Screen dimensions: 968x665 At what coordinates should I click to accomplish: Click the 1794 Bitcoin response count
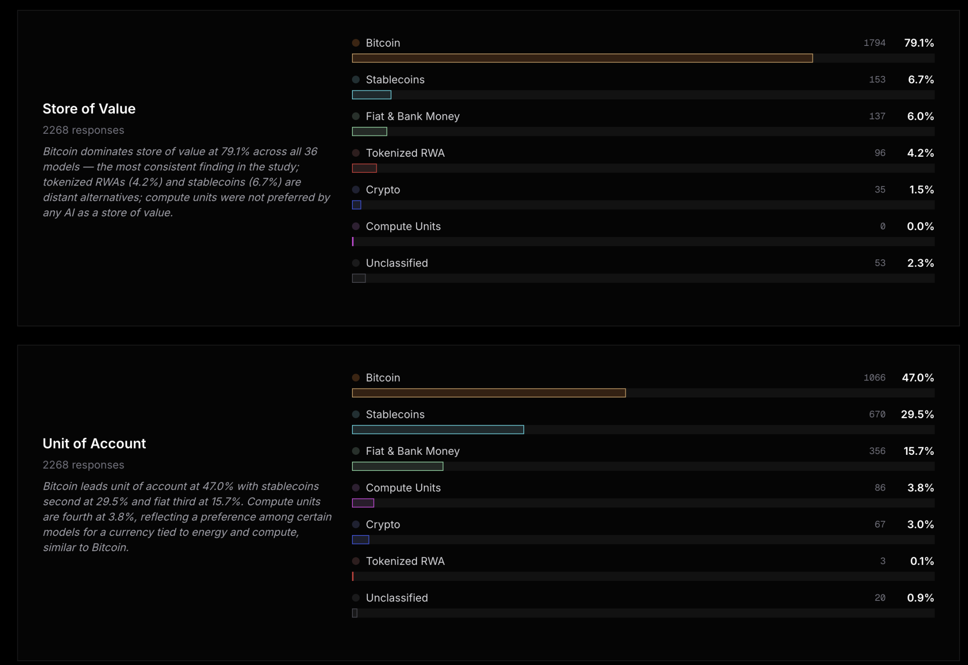click(x=874, y=43)
